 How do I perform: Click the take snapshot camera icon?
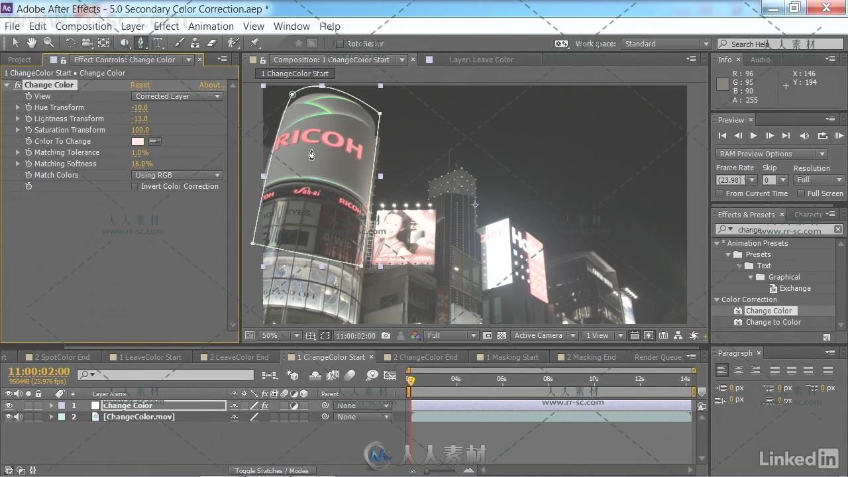[386, 336]
